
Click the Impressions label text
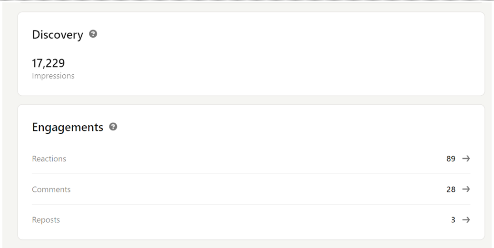coord(53,76)
